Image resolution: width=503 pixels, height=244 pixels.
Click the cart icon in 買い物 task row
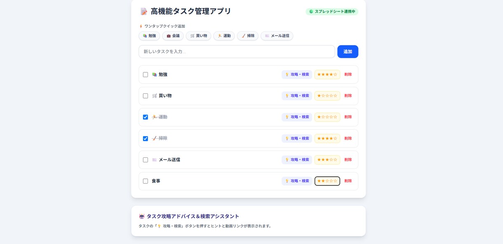tap(155, 96)
